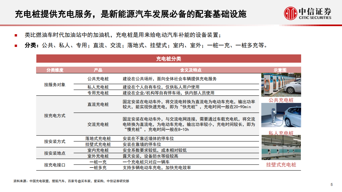Click the 充电桩分类 table header bar
Screen dimensions: 342x192
pos(169,59)
